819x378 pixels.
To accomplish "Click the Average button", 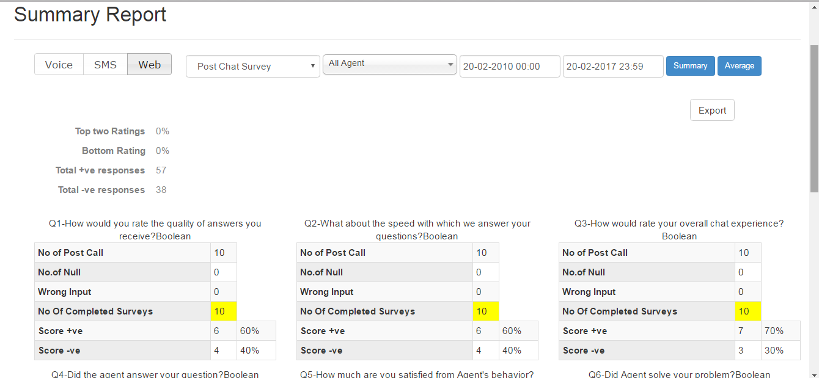I will click(x=740, y=66).
